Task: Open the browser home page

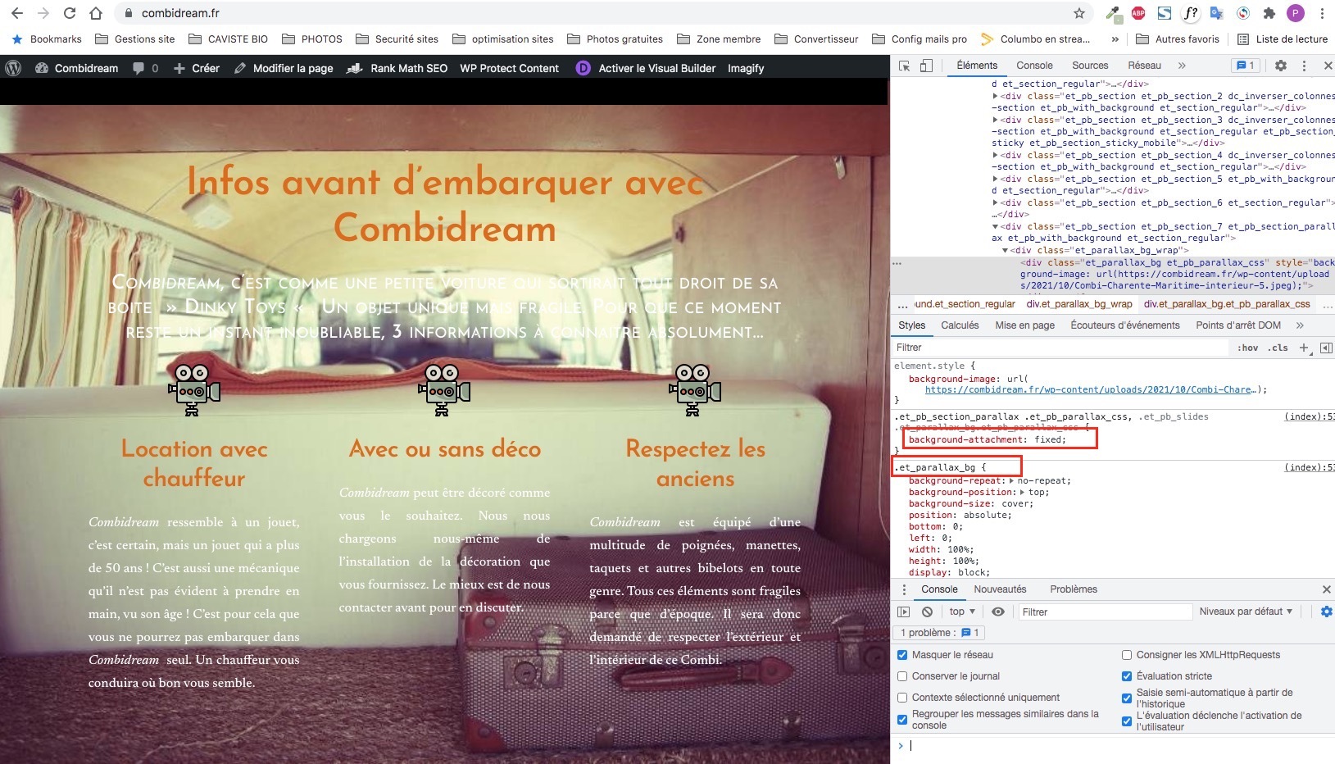Action: [x=96, y=13]
